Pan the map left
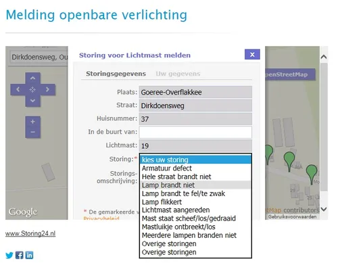 coord(18,89)
